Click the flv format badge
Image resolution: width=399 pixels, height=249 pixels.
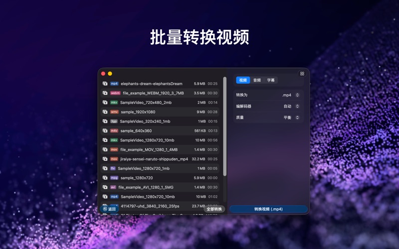click(x=113, y=168)
